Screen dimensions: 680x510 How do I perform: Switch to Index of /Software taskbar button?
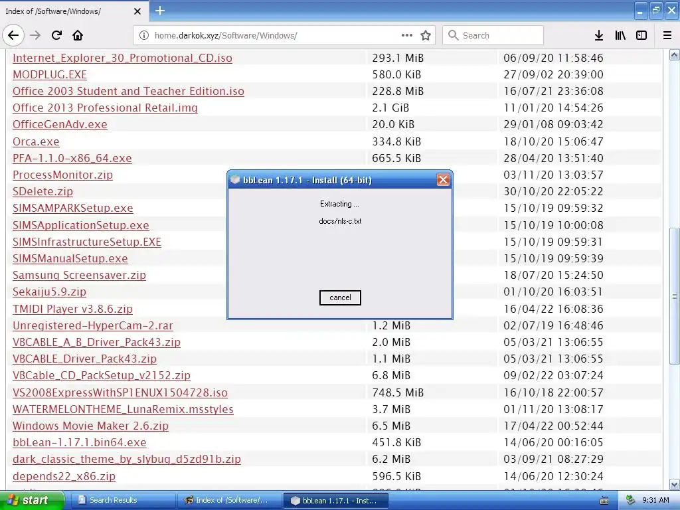[x=229, y=500]
